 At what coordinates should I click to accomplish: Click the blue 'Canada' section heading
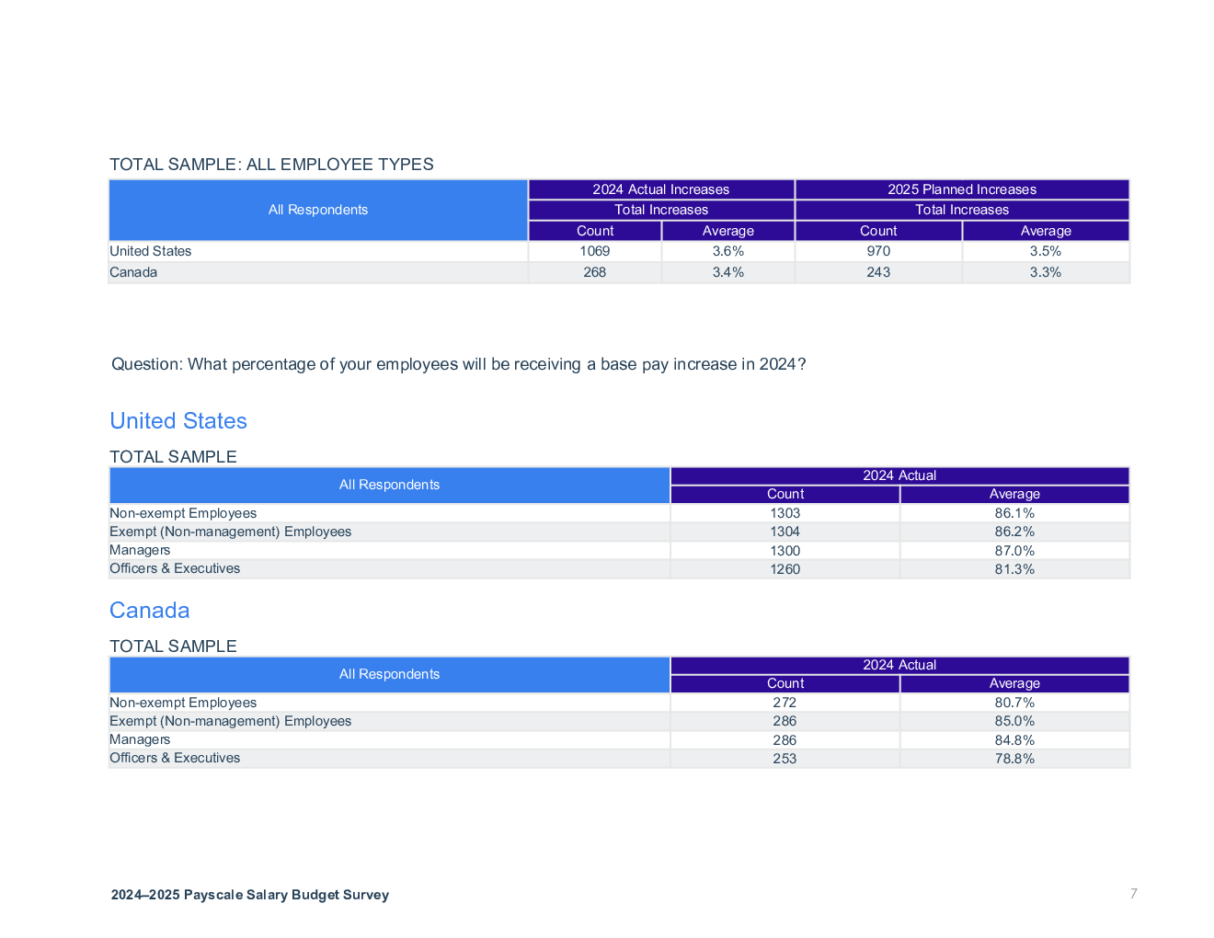point(150,611)
